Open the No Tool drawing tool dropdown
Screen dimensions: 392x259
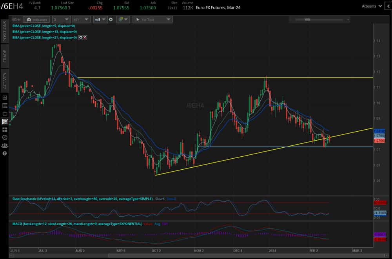pyautogui.click(x=153, y=20)
